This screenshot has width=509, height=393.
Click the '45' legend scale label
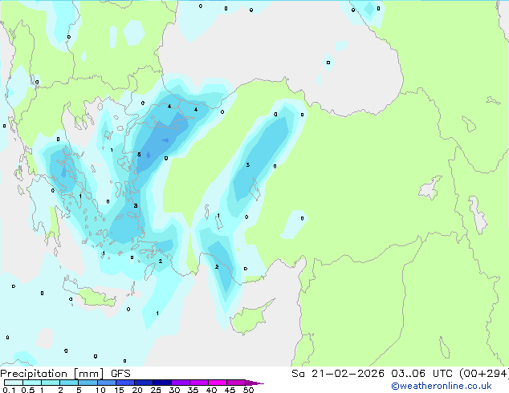[x=230, y=390]
